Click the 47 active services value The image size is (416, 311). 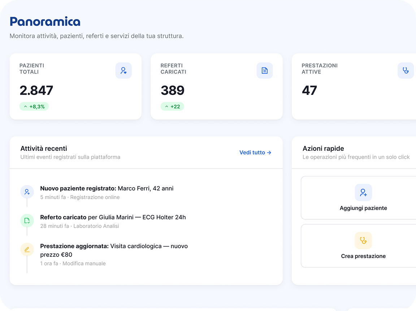point(309,91)
